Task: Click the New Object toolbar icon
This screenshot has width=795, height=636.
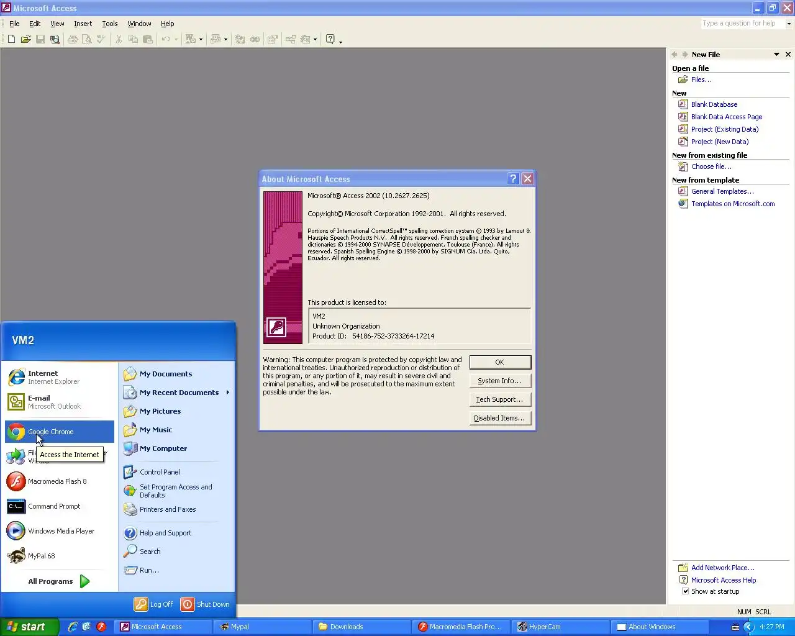Action: 305,39
